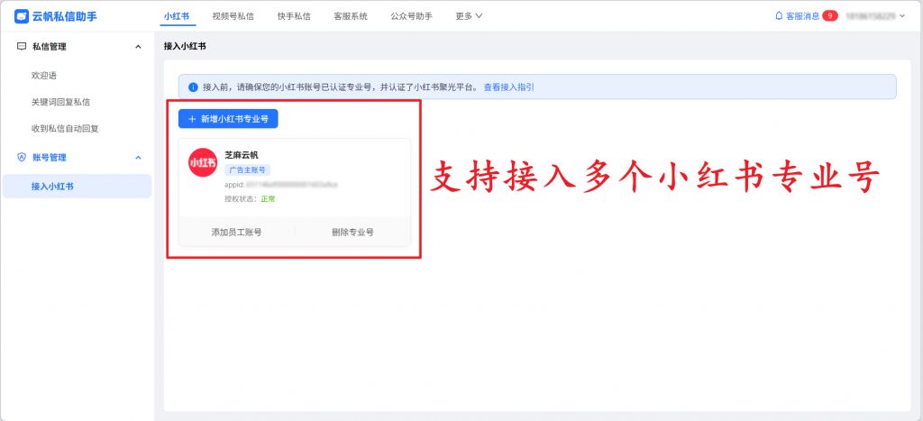Viewport: 923px width, 421px height.
Task: Click the 客服消息 label
Action: pyautogui.click(x=803, y=16)
